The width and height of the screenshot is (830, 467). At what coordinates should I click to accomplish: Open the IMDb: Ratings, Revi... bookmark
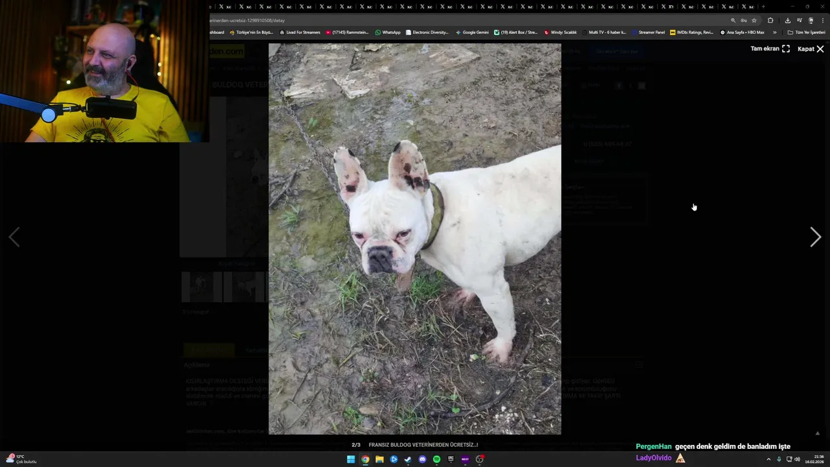click(692, 32)
